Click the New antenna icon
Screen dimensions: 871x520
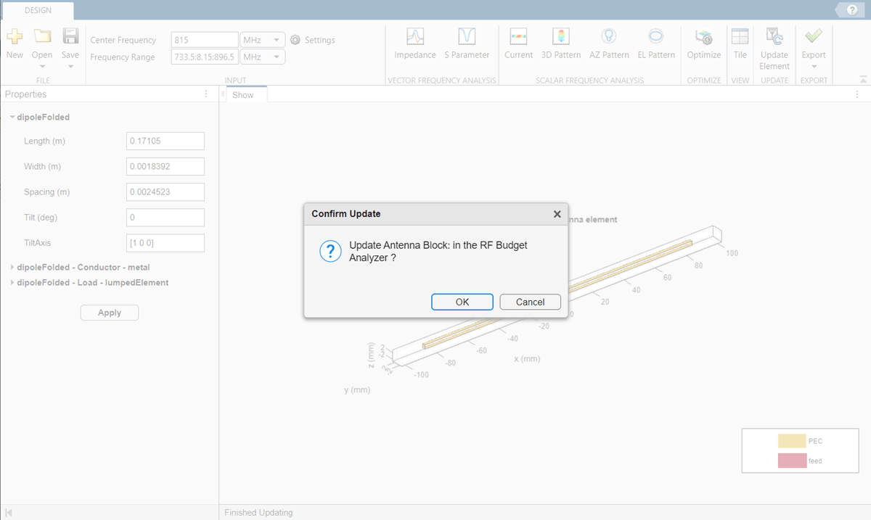click(15, 37)
